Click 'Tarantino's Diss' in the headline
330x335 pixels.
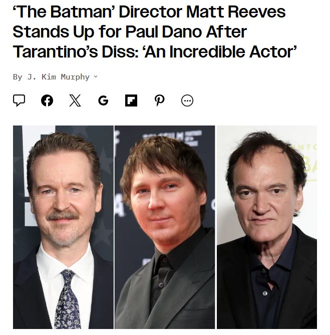click(75, 52)
